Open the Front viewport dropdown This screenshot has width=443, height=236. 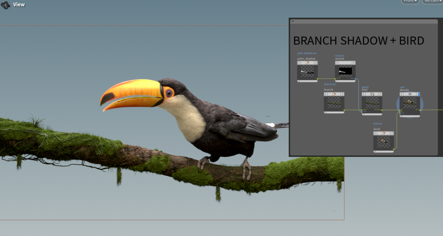[410, 1]
